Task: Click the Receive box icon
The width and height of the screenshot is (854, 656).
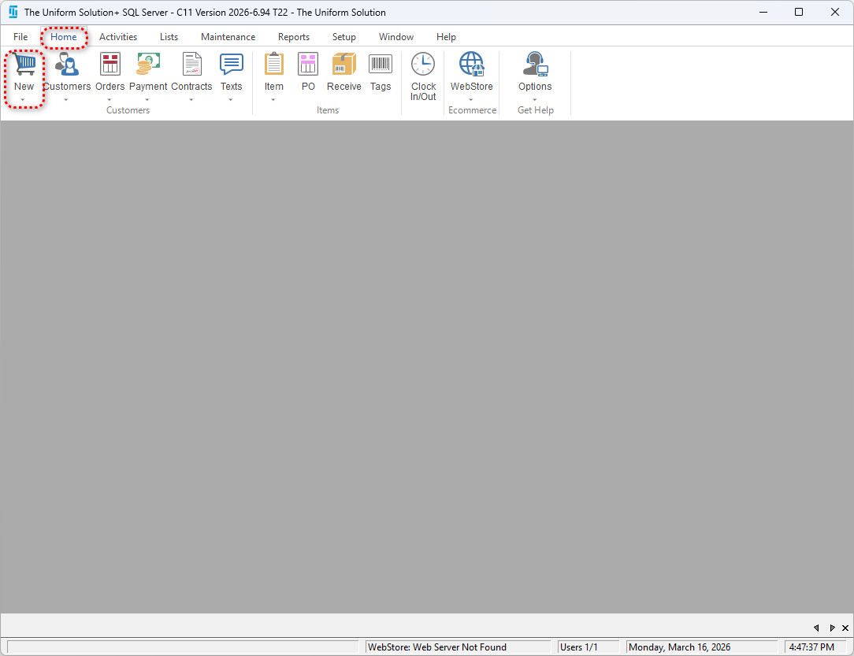Action: point(343,65)
